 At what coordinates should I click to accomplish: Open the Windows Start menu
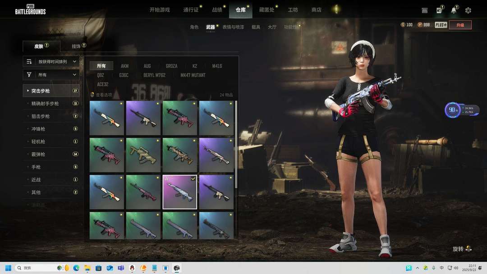click(9, 268)
